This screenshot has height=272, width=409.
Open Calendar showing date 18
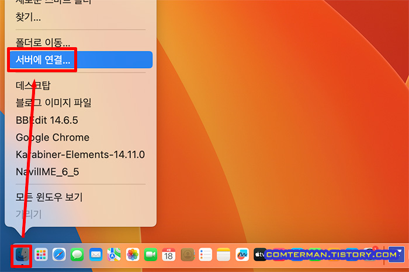tap(169, 255)
